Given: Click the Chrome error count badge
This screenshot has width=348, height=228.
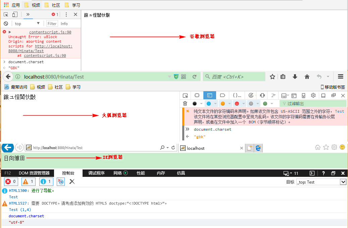Looking at the screenshot, I should [x=55, y=15].
